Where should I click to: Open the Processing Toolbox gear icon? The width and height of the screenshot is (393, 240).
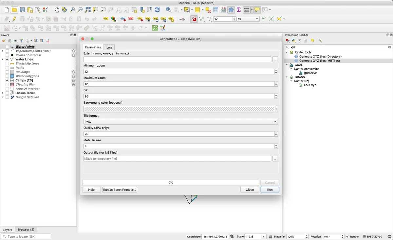tap(231, 10)
